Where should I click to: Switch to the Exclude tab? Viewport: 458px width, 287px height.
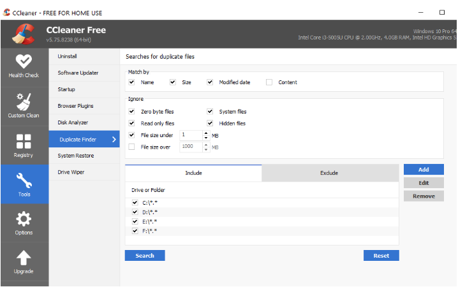329,173
